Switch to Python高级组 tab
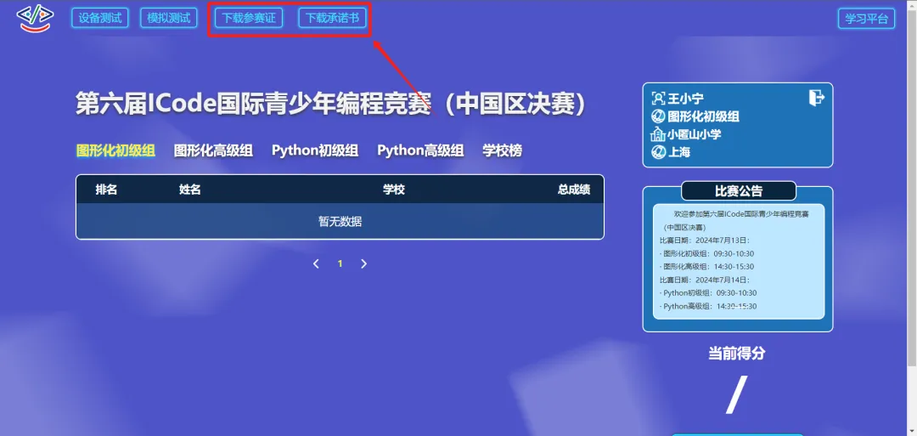The height and width of the screenshot is (436, 917). tap(420, 151)
